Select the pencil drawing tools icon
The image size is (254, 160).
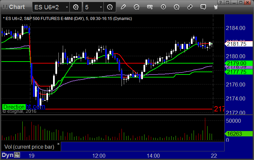pos(123,7)
